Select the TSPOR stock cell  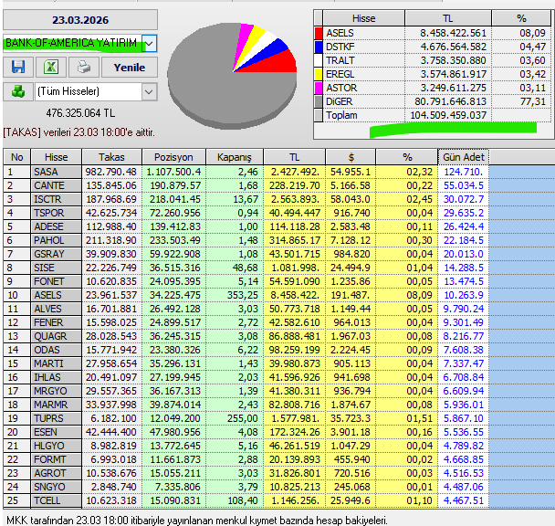coord(57,213)
